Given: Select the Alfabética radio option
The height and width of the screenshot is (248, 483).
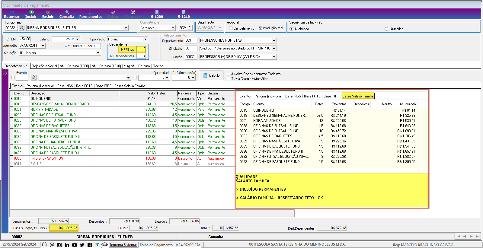Looking at the screenshot, I should point(291,29).
